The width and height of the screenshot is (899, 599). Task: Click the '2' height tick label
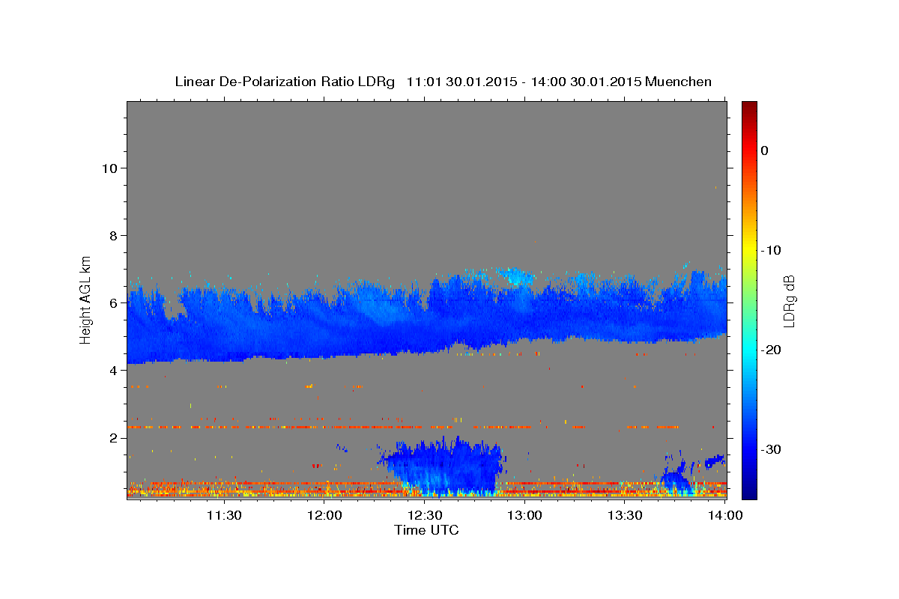tap(112, 437)
